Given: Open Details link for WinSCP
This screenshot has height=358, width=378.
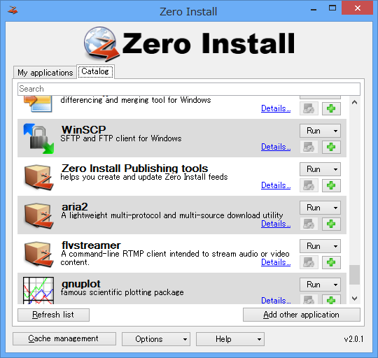Looking at the screenshot, I should 276,147.
